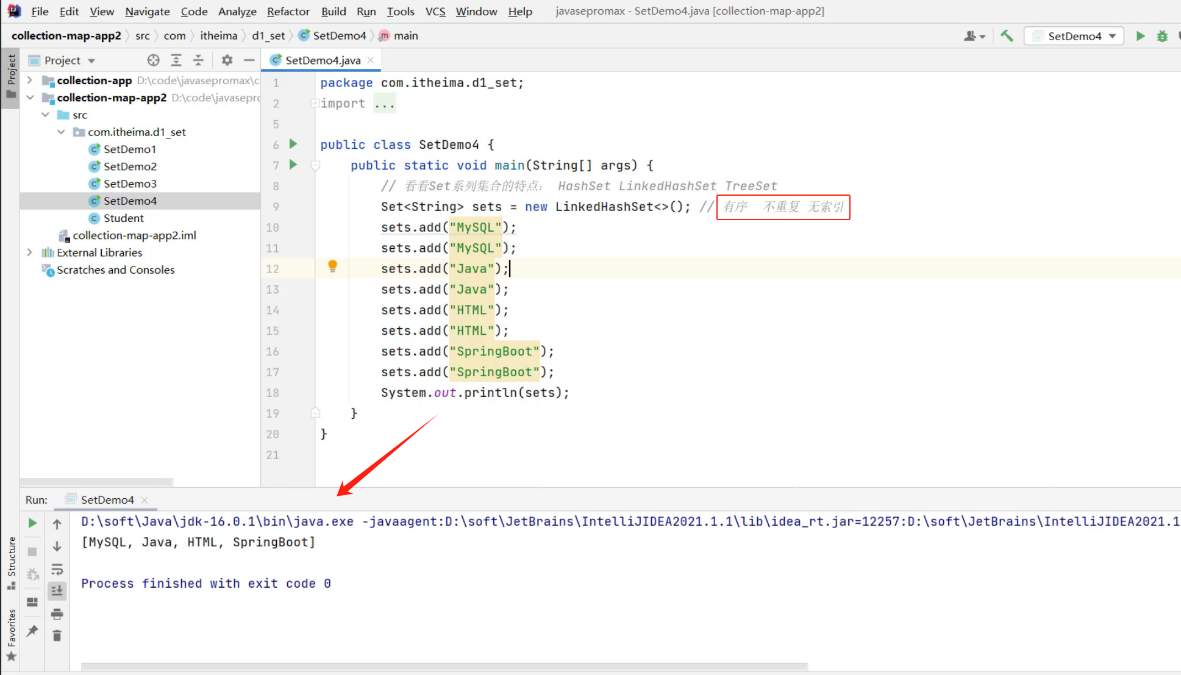Screen dimensions: 1181x675
Task: Open the Project panel settings gear
Action: 227,60
